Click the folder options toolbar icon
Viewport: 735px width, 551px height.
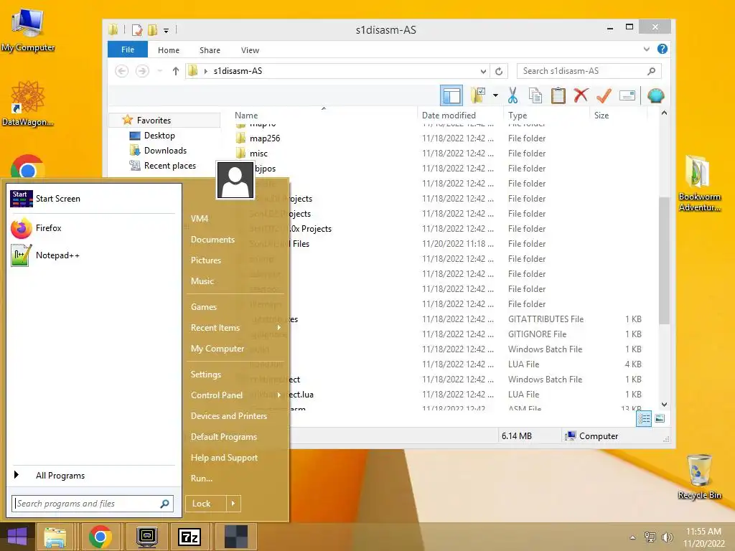(478, 95)
